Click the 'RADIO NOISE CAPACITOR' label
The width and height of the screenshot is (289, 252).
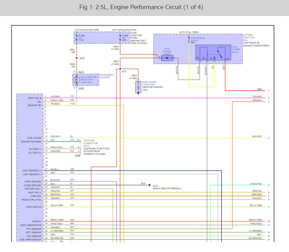tap(149, 83)
